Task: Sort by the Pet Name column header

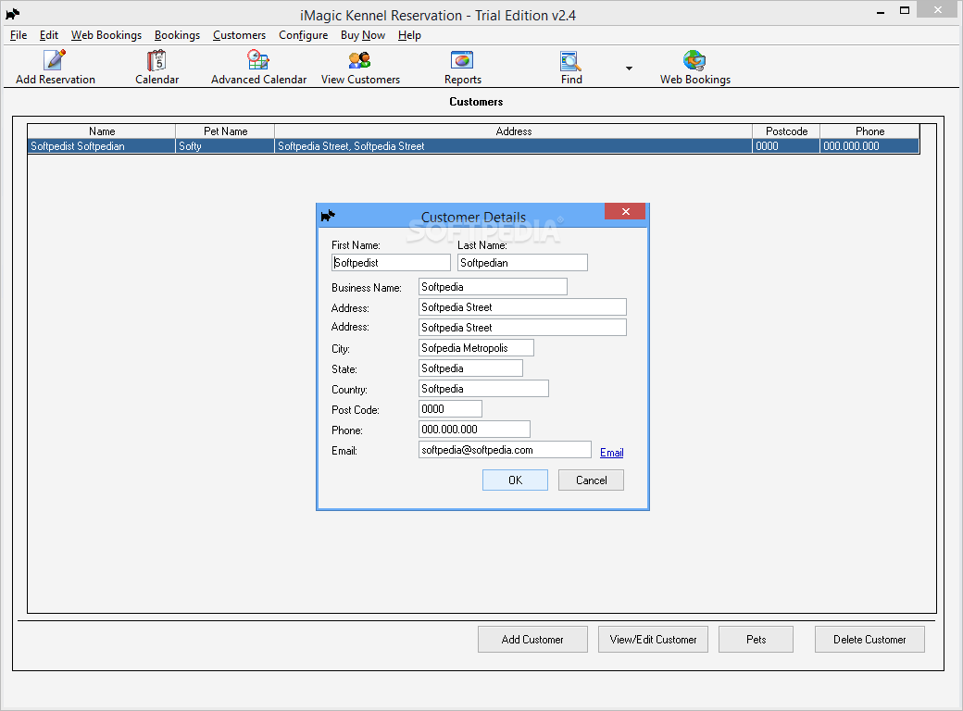Action: click(225, 131)
